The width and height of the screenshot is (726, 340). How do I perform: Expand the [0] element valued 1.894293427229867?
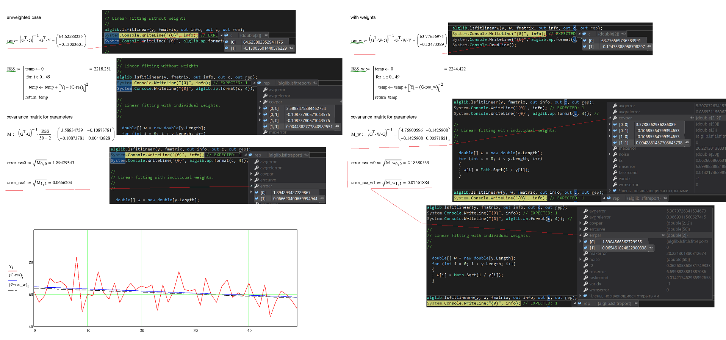click(251, 192)
